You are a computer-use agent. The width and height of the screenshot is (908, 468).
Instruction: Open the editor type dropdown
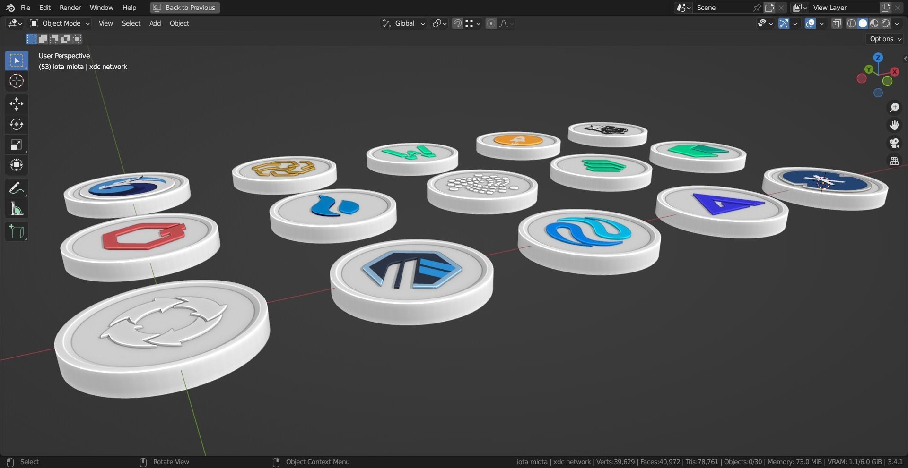[x=15, y=23]
